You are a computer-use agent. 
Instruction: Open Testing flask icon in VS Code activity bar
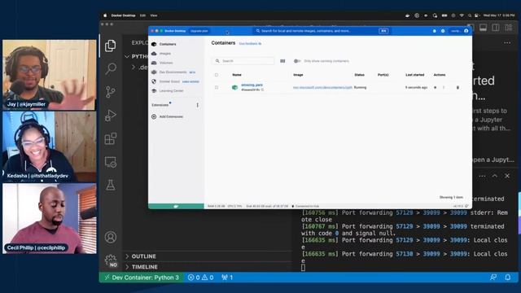click(x=111, y=185)
